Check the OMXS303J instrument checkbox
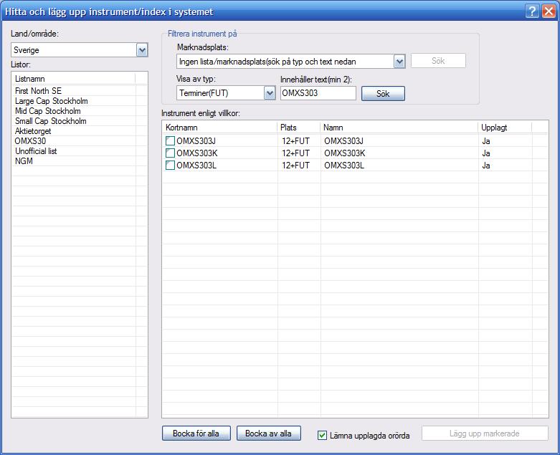 170,141
